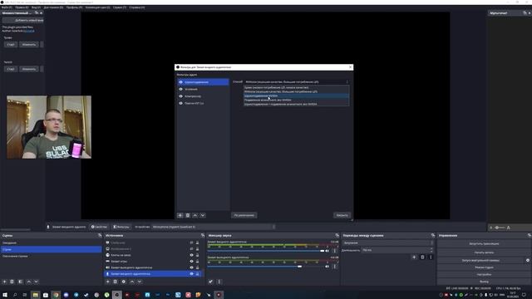Pop out the Scenes dock panel
This screenshot has height=299, width=532.
coord(100,235)
